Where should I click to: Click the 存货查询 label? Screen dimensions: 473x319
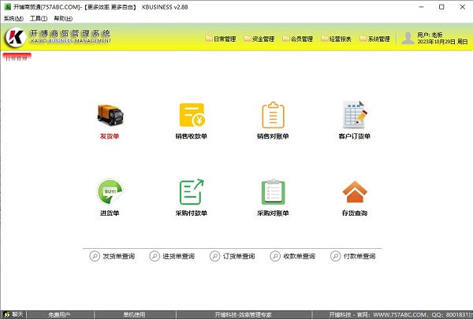point(355,213)
